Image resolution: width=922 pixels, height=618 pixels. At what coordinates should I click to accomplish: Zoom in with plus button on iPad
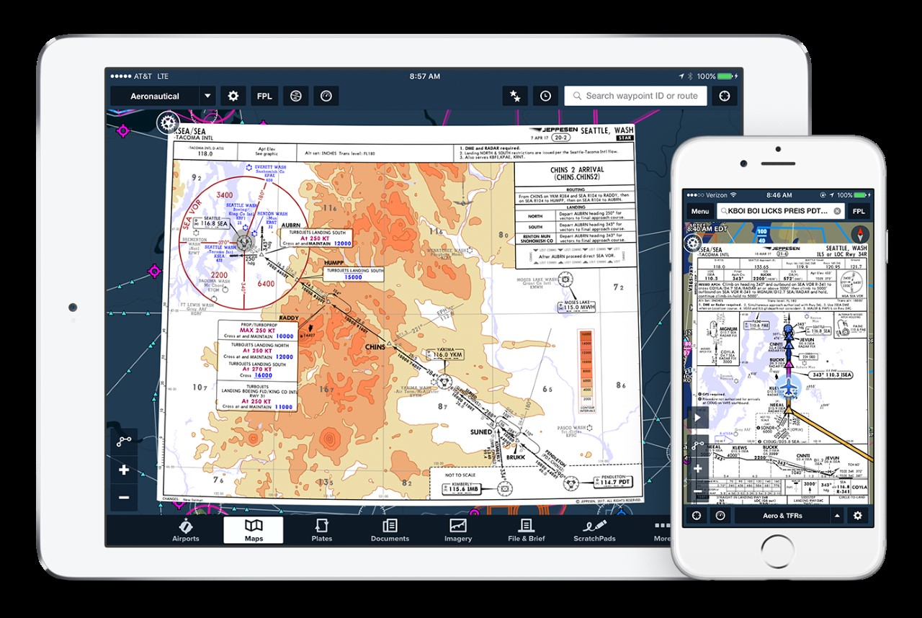[124, 470]
